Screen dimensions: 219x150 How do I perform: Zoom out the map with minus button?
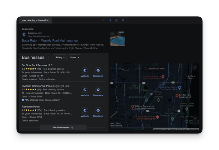click(195, 123)
